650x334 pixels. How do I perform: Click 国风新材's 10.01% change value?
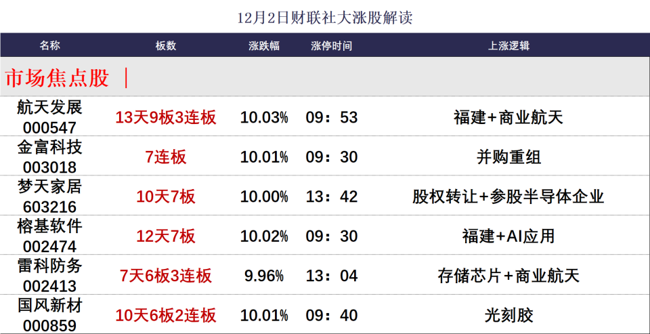(264, 315)
